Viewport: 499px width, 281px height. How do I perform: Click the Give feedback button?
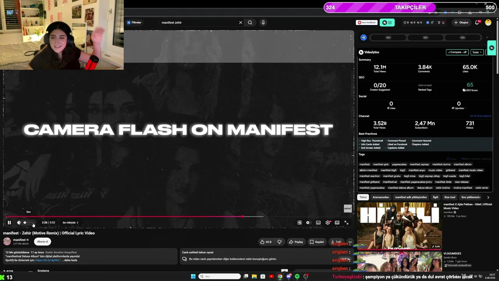(x=367, y=23)
